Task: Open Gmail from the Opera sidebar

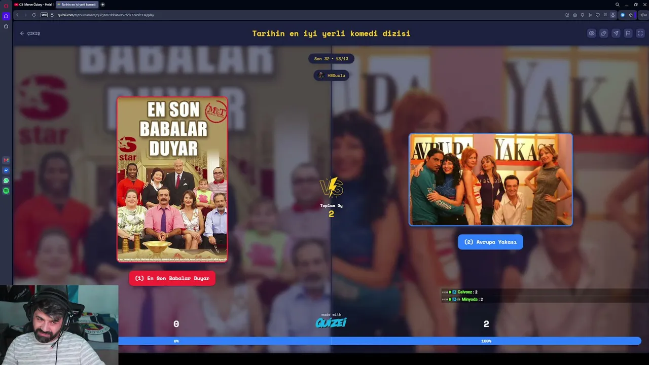Action: click(x=6, y=160)
